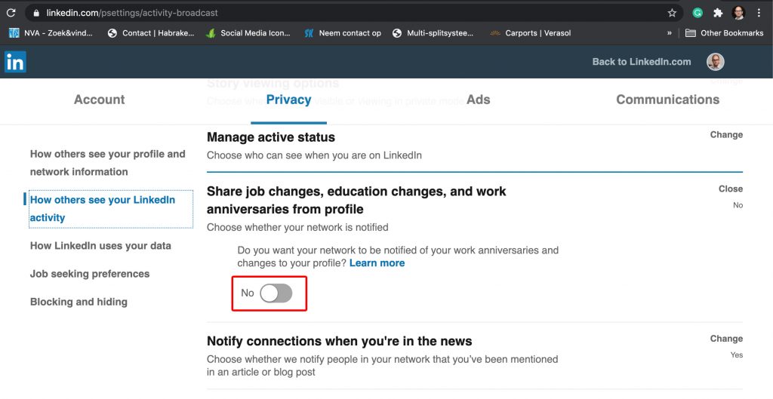Open the Chrome extensions puzzle icon
This screenshot has width=773, height=399.
pos(718,13)
